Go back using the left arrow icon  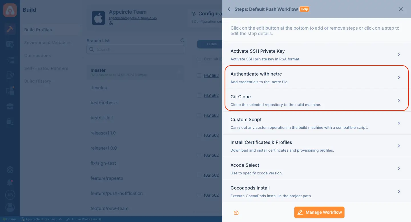[x=229, y=9]
